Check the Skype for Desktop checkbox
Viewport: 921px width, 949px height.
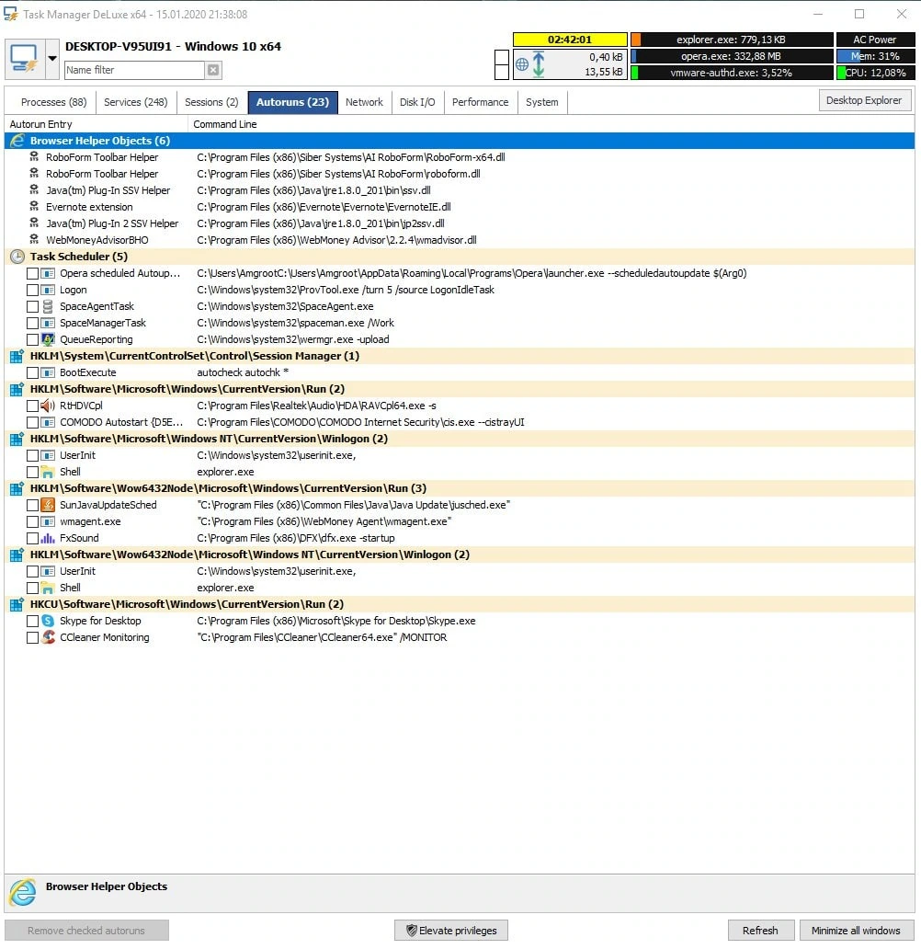33,621
